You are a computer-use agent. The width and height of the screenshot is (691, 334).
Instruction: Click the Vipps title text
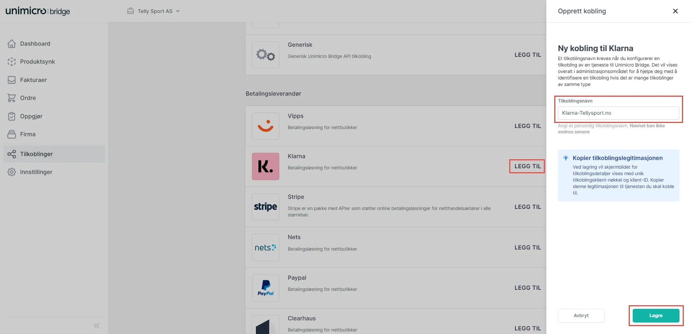click(295, 116)
